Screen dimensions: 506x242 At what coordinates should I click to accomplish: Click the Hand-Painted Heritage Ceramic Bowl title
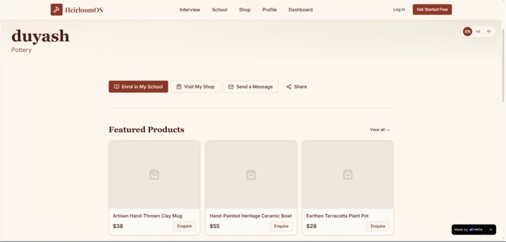pos(250,216)
